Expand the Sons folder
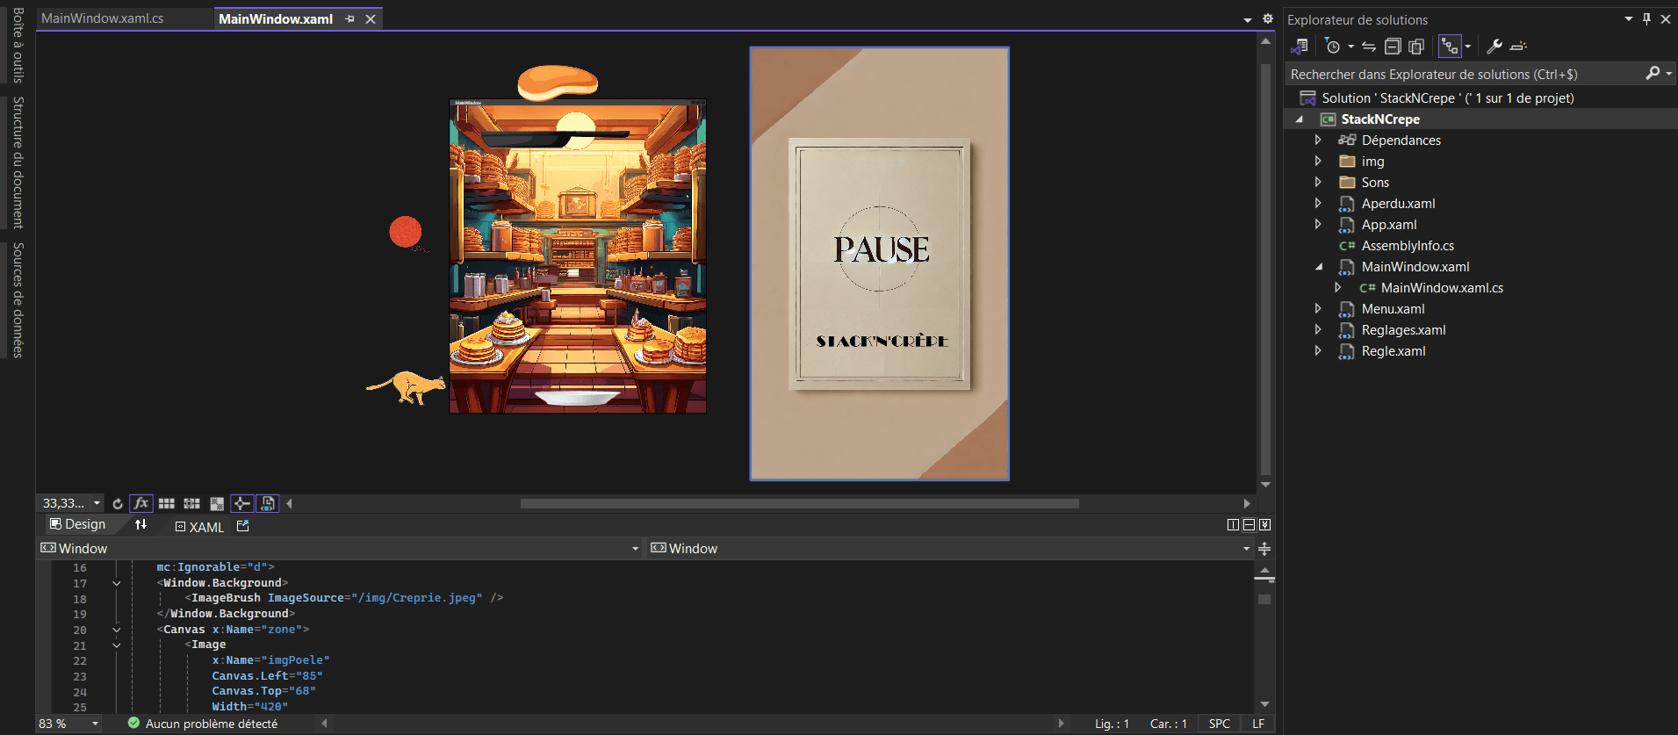 coord(1318,183)
